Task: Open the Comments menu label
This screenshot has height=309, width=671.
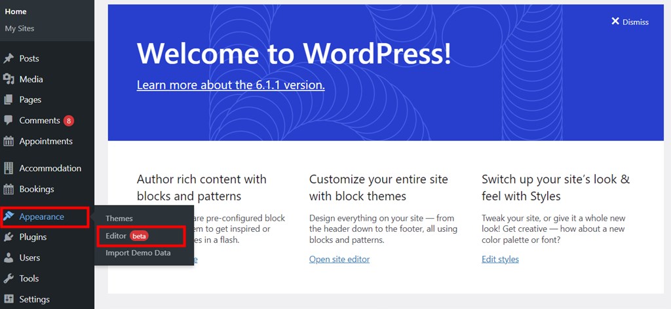Action: point(39,120)
